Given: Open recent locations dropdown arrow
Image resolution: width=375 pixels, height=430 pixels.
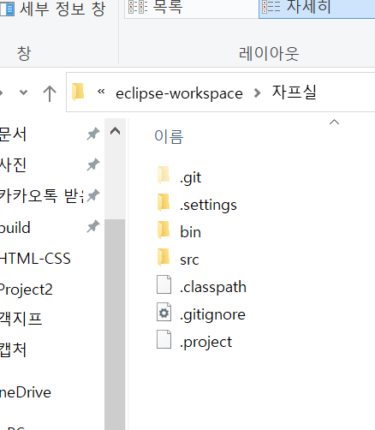Looking at the screenshot, I should click(x=23, y=93).
